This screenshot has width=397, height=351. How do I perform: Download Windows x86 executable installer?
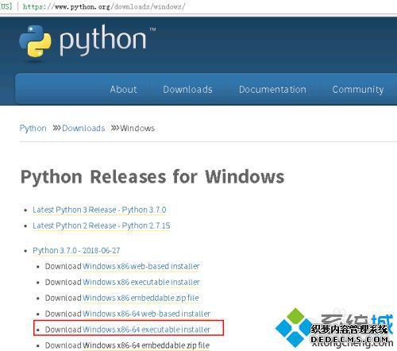coord(141,282)
